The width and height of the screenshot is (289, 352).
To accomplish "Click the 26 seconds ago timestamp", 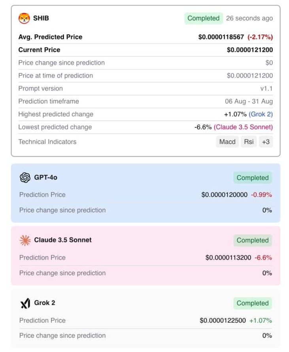I will [249, 18].
